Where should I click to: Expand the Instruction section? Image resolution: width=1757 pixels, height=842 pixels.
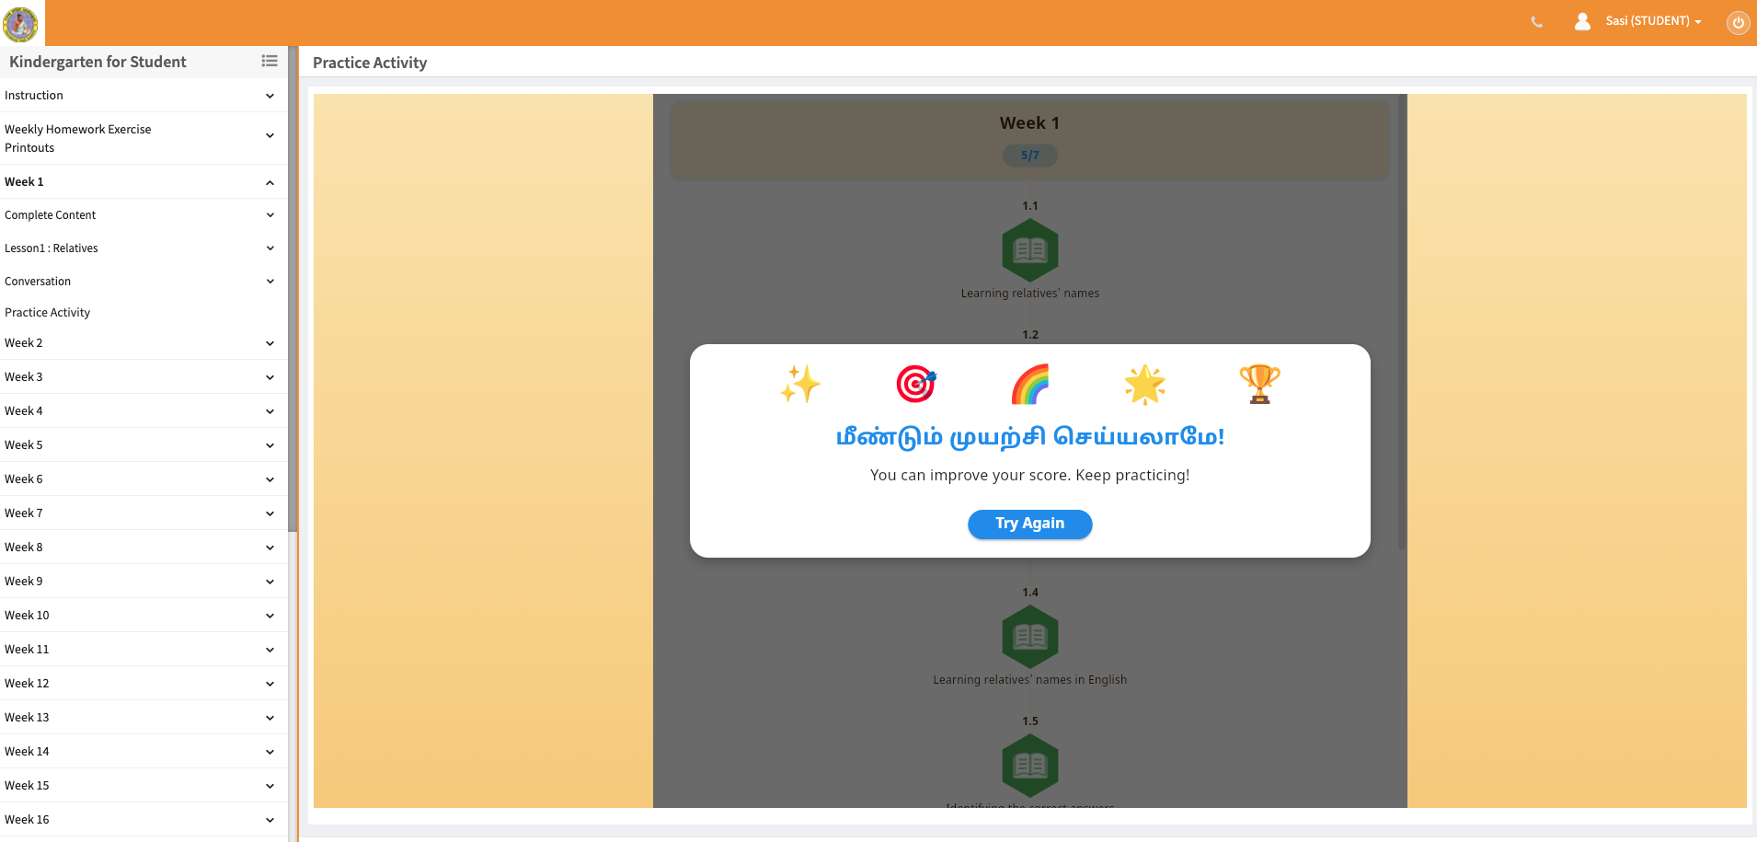(x=144, y=96)
